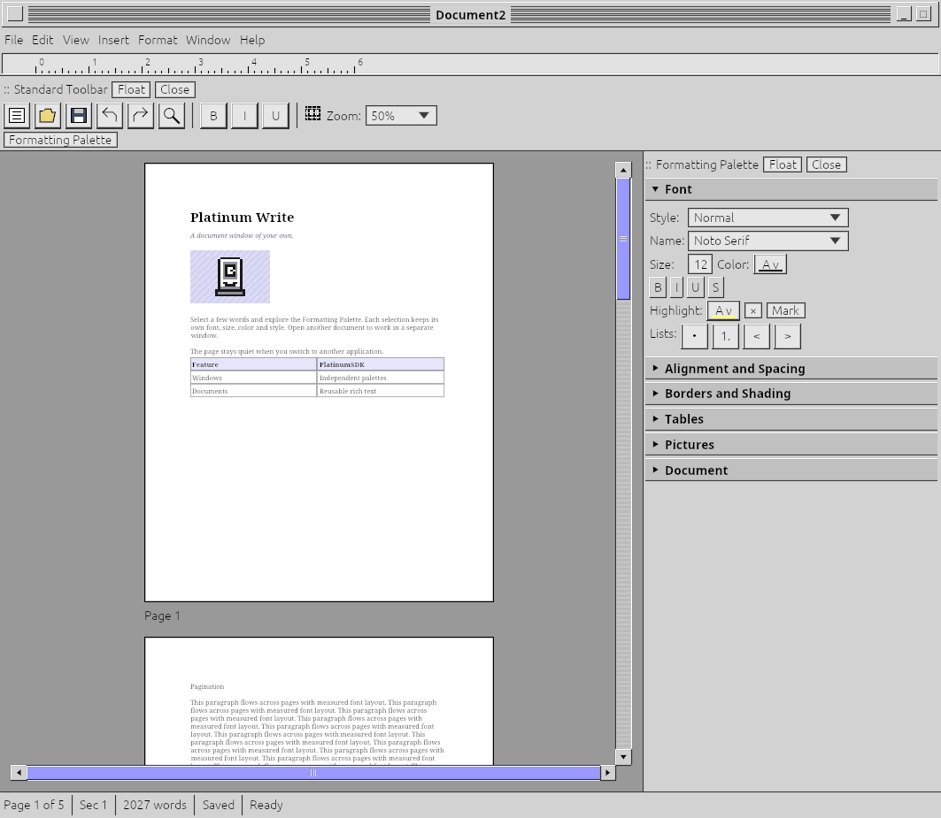
Task: Toggle Strikethrough S in Formatting Palette
Action: tap(715, 287)
